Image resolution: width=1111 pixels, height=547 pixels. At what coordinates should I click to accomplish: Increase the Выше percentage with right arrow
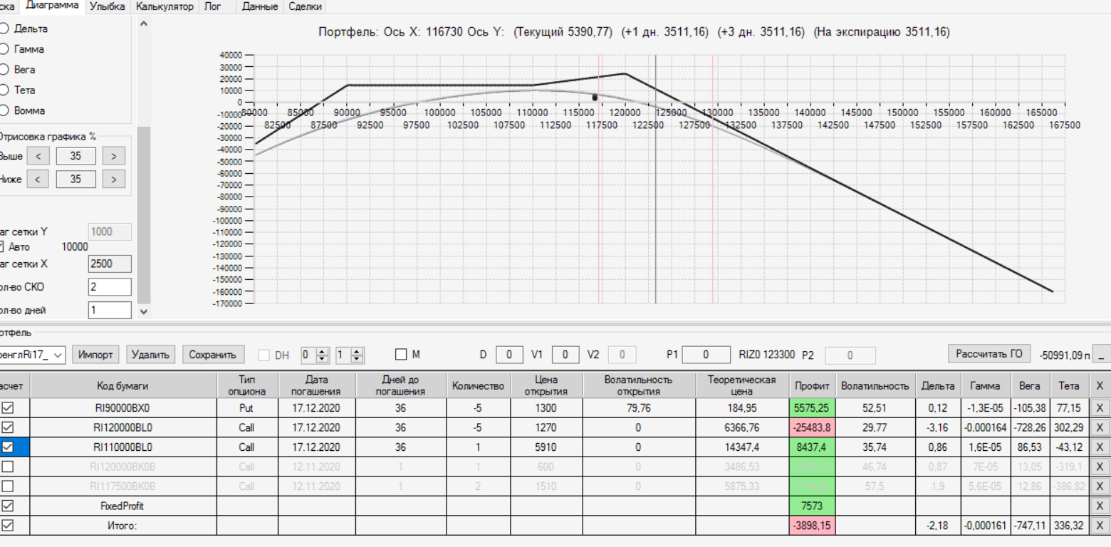tap(113, 156)
